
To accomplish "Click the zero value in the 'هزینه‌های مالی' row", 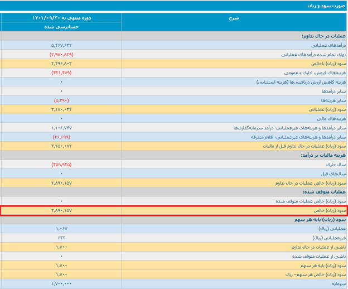I will tap(61, 118).
